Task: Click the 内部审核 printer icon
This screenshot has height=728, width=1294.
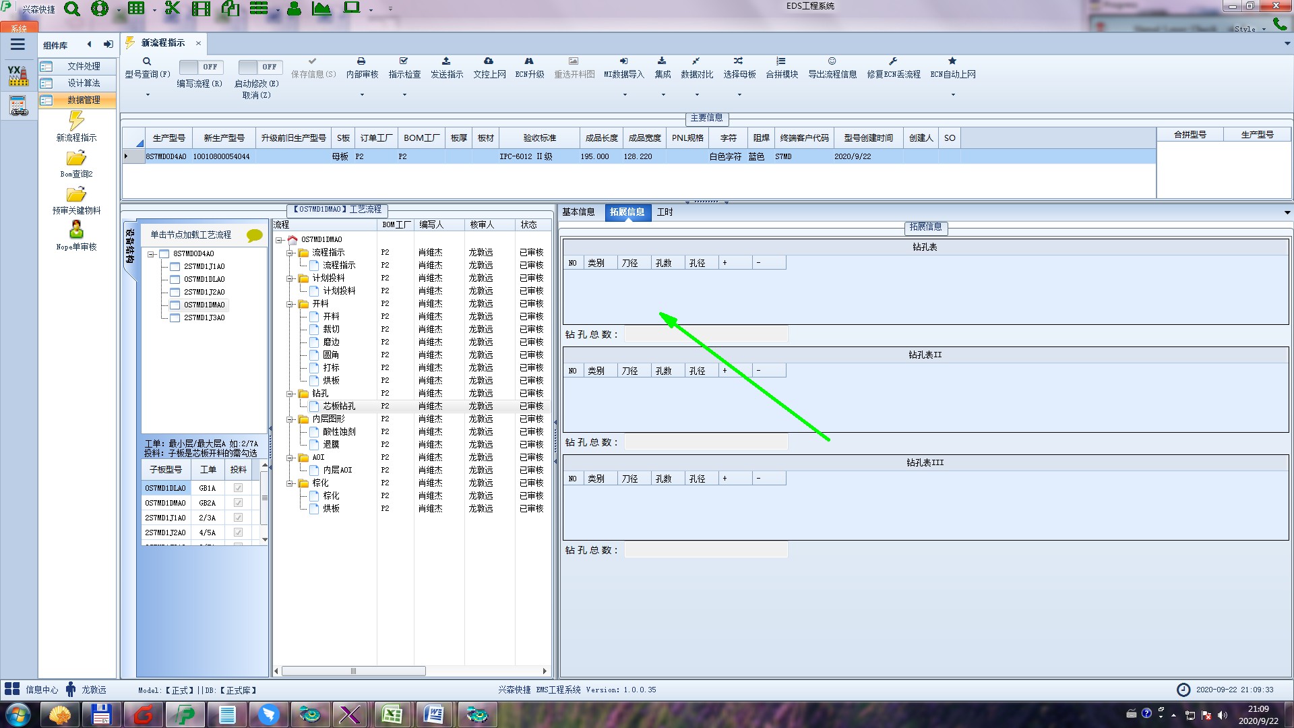Action: (x=361, y=61)
